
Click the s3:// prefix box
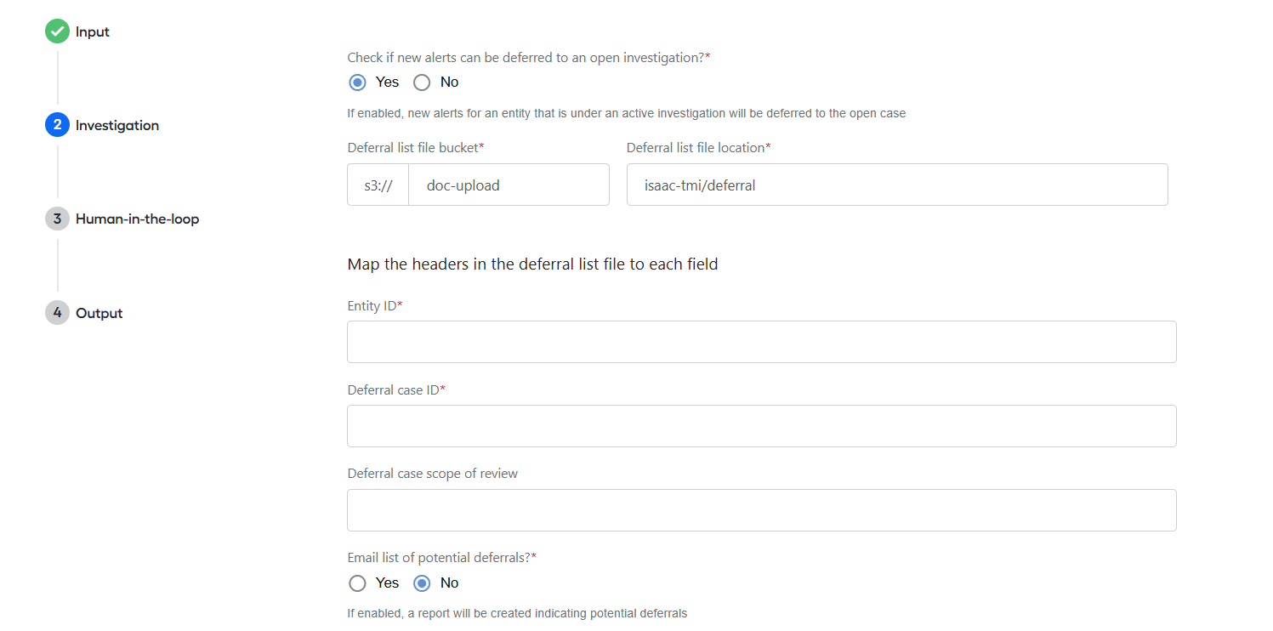378,185
